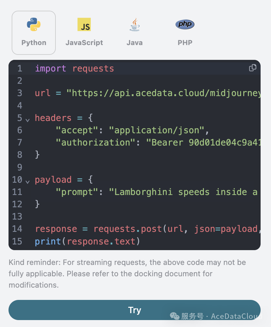Click the 'payload = {' line

(64, 180)
